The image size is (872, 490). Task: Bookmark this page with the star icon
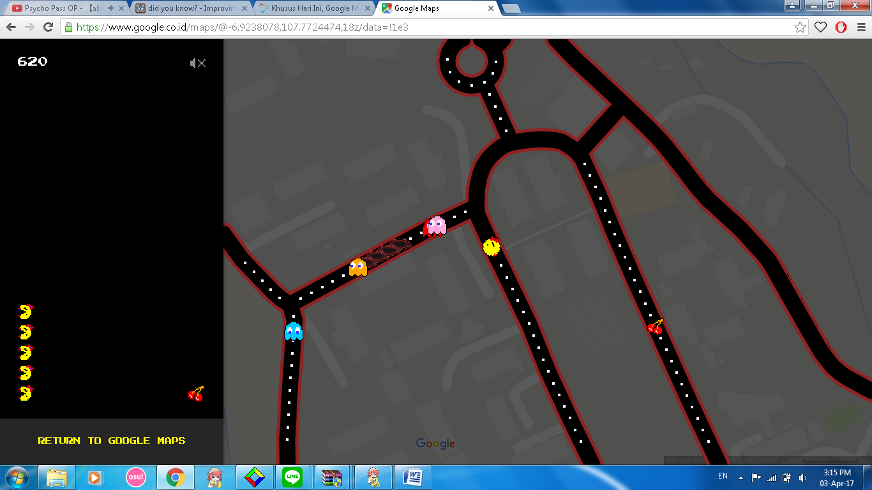800,27
